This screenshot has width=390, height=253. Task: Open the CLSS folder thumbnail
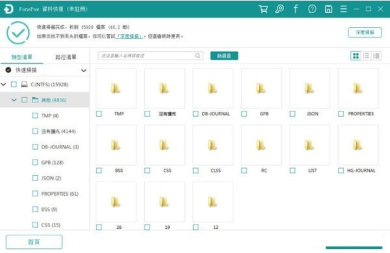(213, 145)
